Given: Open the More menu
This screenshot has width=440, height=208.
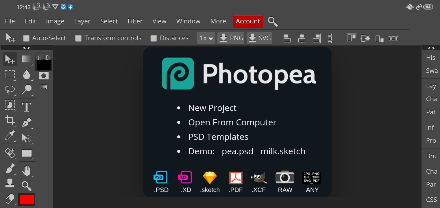Looking at the screenshot, I should (218, 21).
